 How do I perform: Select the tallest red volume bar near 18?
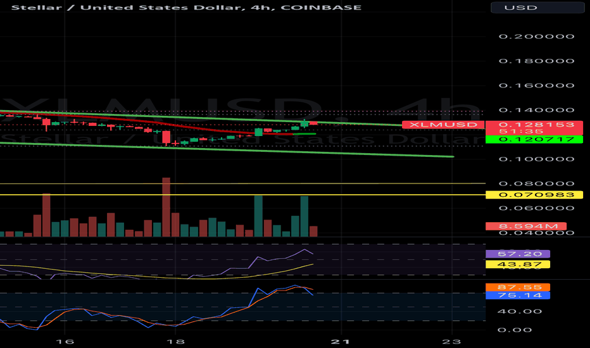click(x=166, y=207)
